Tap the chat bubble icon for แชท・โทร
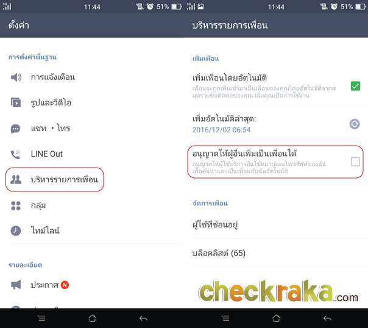Viewport: 368px width, 328px height. tap(15, 129)
